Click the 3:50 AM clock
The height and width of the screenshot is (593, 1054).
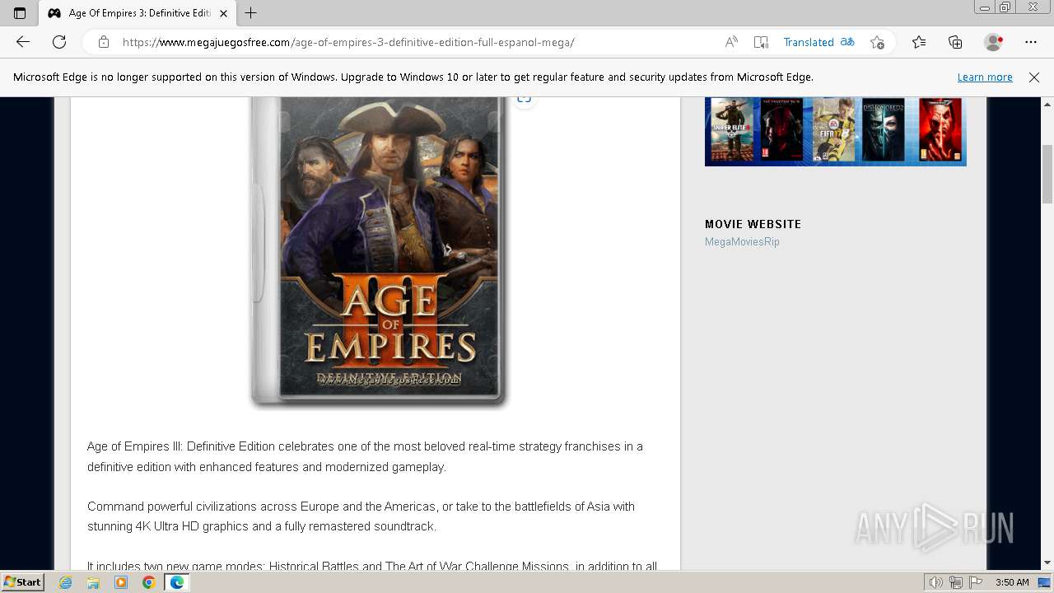[x=1012, y=582]
